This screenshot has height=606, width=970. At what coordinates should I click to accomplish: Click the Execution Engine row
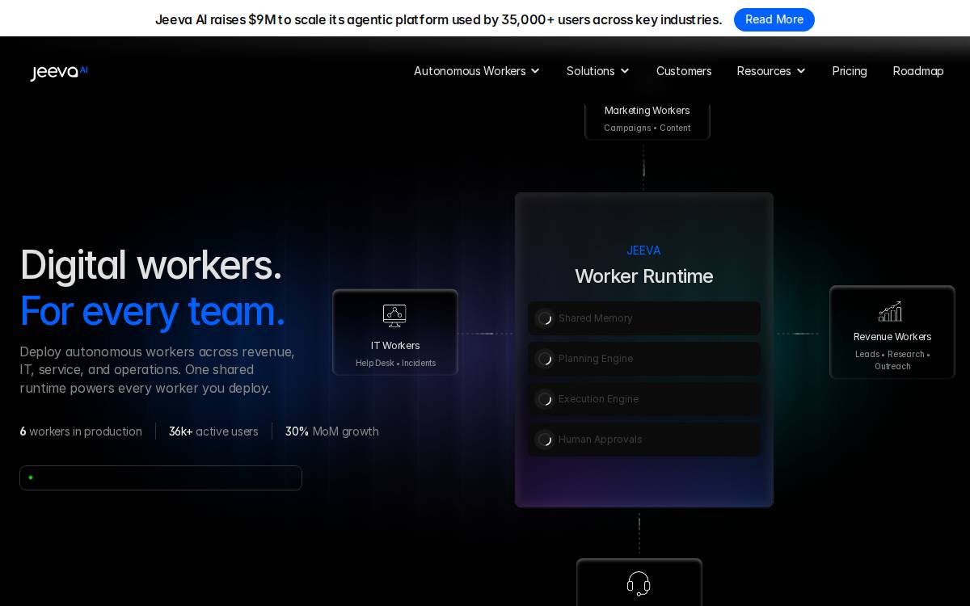[x=644, y=399]
